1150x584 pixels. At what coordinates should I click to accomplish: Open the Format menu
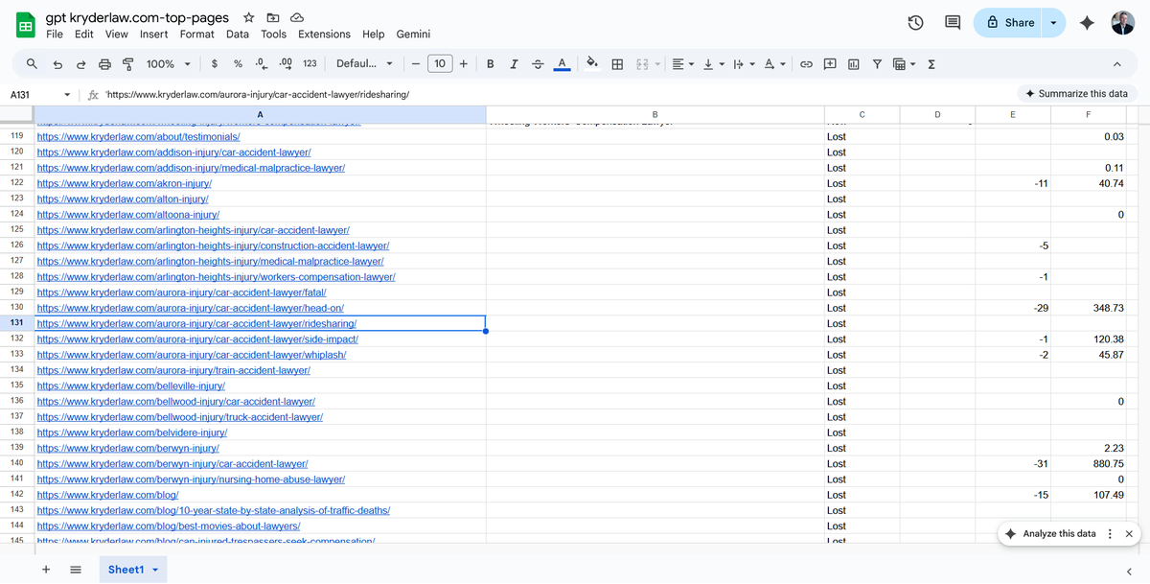point(197,35)
